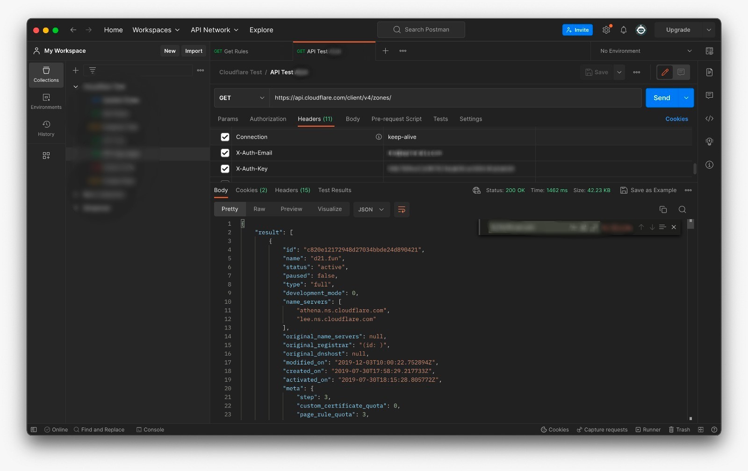The width and height of the screenshot is (748, 471).
Task: Click Save as Example
Action: pyautogui.click(x=648, y=190)
